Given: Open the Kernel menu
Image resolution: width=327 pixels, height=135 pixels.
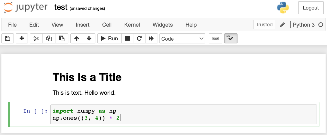Looking at the screenshot, I should 132,25.
